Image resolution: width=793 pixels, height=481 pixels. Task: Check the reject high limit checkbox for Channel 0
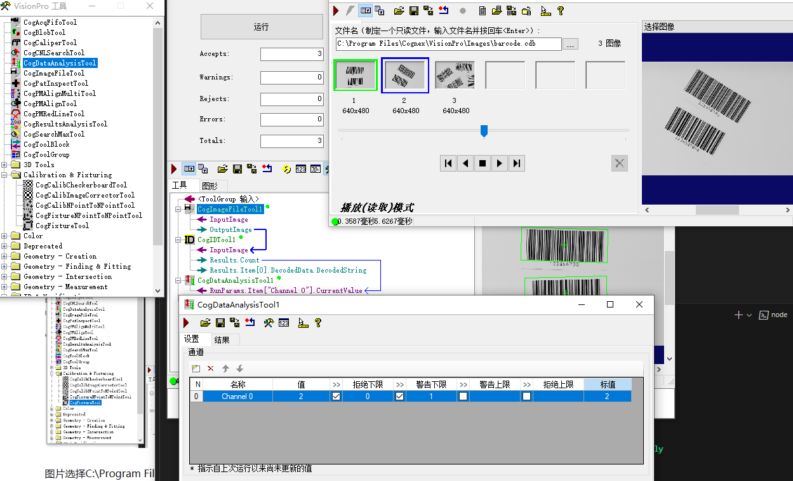pos(526,396)
